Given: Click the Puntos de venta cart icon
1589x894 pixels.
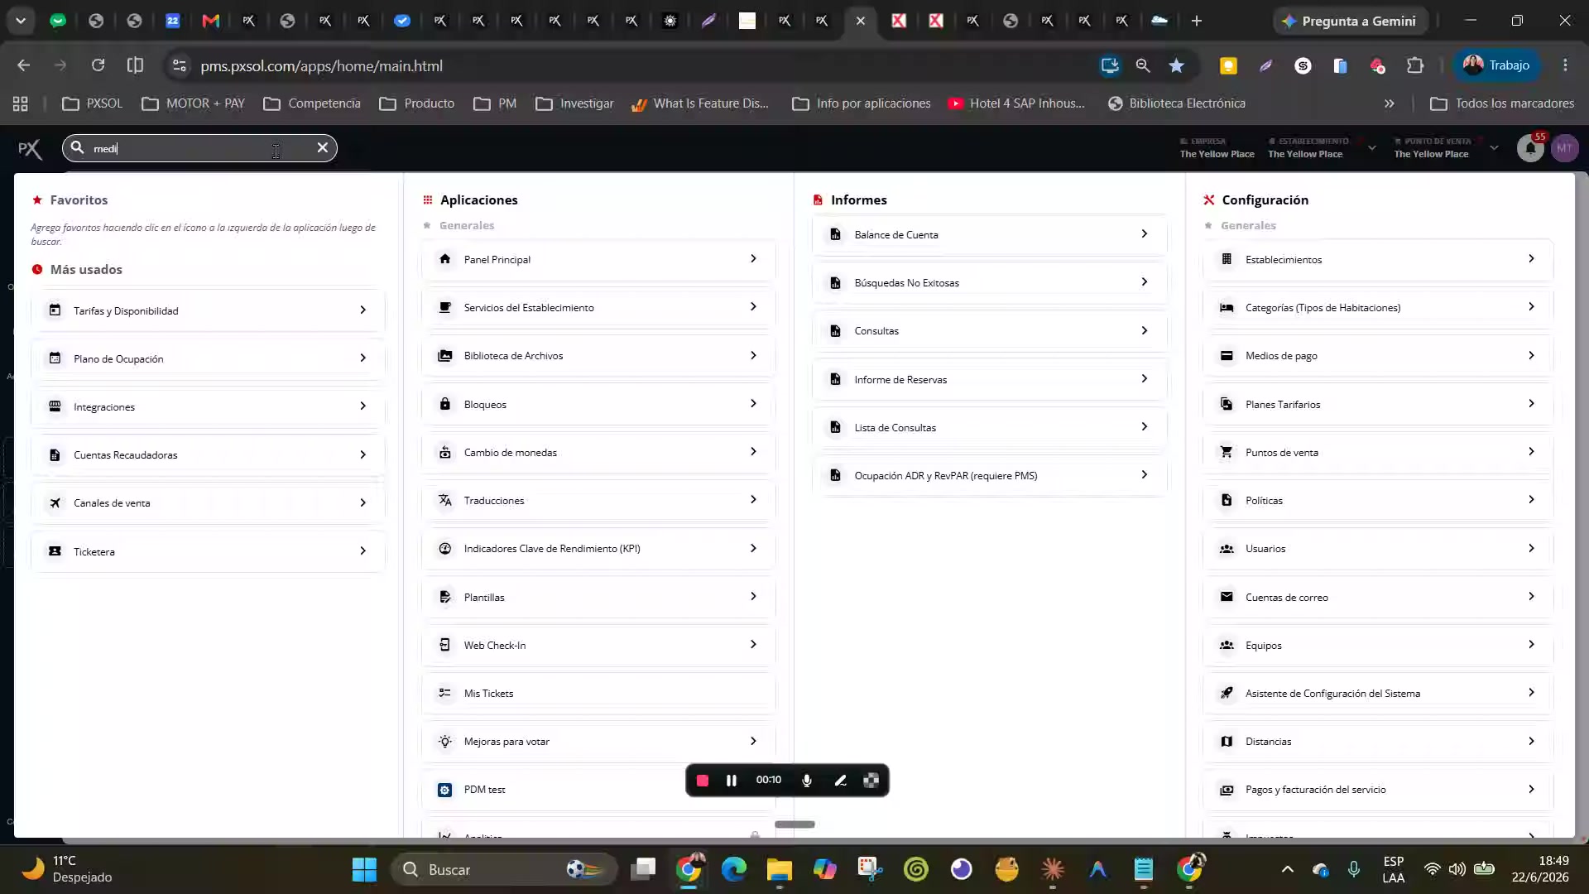Looking at the screenshot, I should (1227, 452).
